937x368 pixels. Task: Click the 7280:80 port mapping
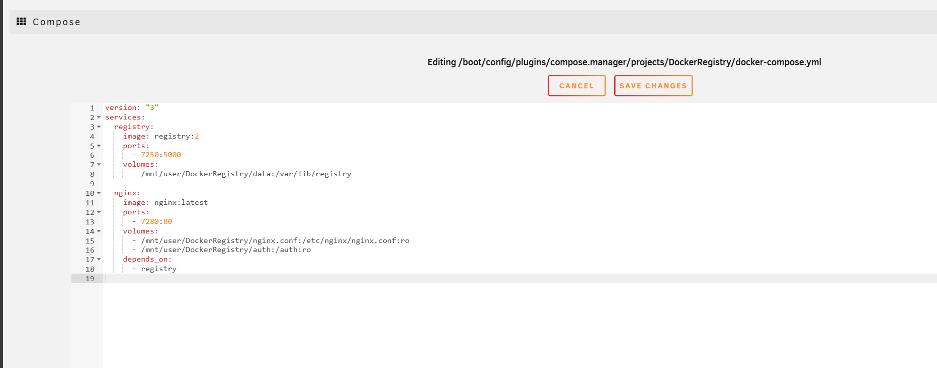156,221
